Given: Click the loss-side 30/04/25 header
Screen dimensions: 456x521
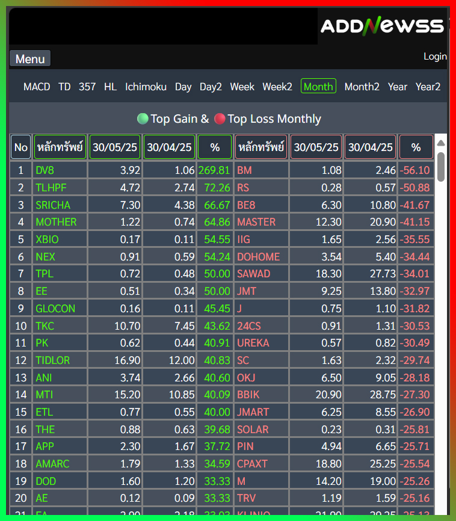Looking at the screenshot, I should tap(370, 147).
